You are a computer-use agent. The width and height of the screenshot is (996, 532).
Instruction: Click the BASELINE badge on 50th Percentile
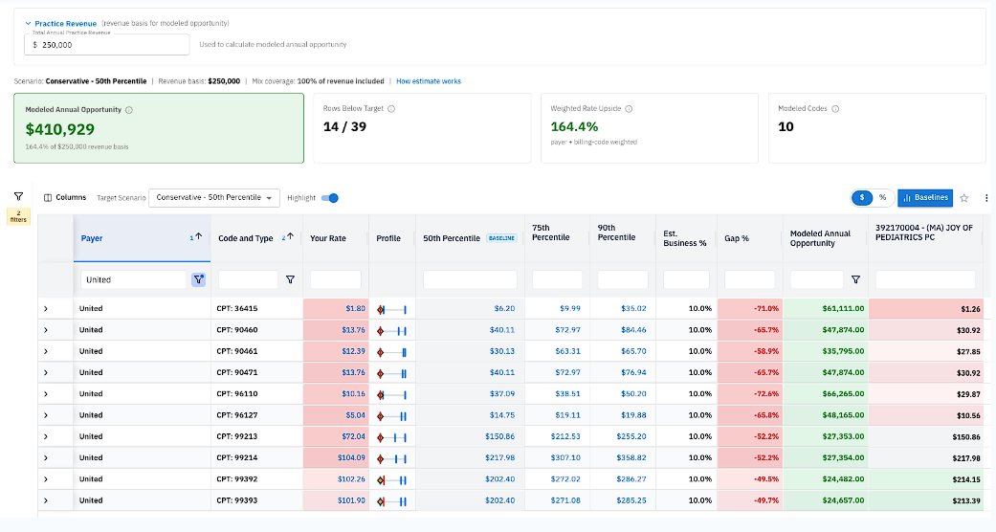[x=501, y=238]
